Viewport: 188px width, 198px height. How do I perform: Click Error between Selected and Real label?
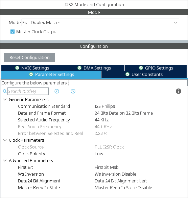click(x=50, y=133)
